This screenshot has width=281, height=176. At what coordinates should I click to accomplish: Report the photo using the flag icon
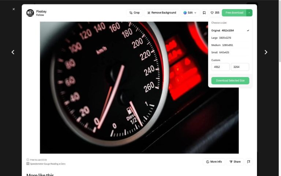pos(248,162)
